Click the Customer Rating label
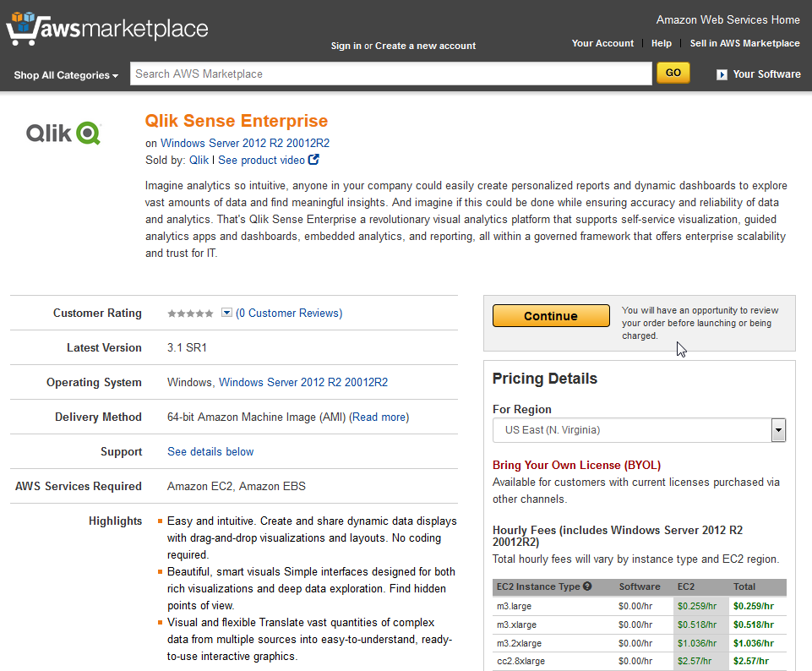Viewport: 812px width, 671px height. [97, 313]
